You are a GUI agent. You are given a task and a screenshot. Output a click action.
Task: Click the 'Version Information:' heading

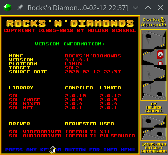(70, 44)
